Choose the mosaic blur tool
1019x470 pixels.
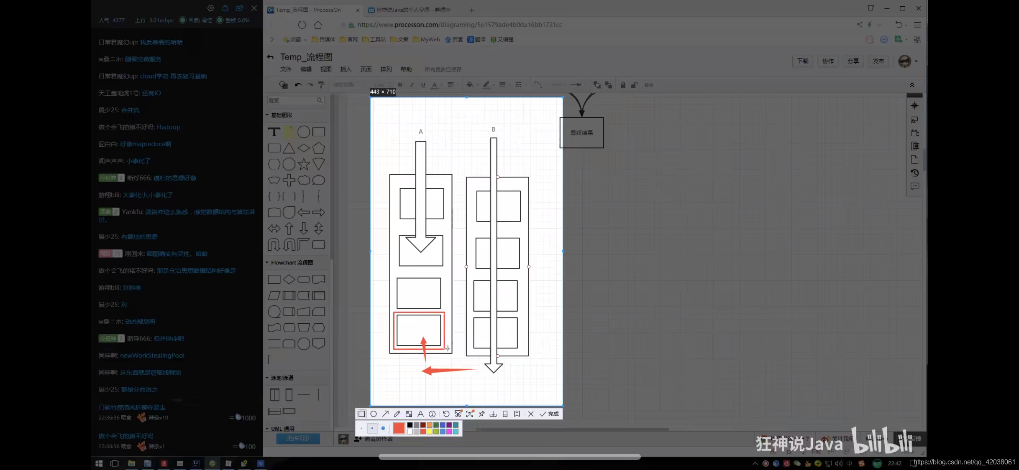[409, 414]
